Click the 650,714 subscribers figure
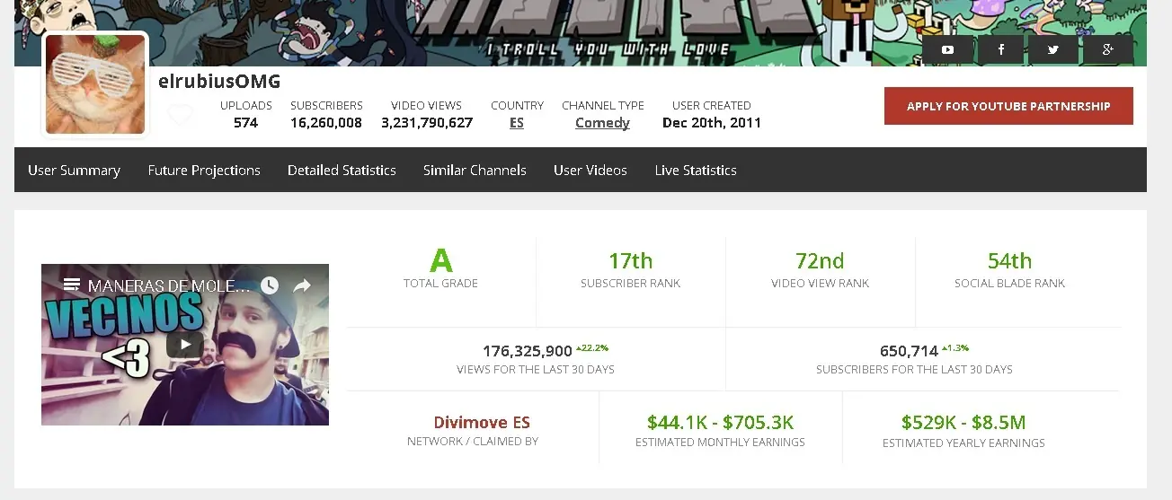This screenshot has height=500, width=1172. point(909,351)
